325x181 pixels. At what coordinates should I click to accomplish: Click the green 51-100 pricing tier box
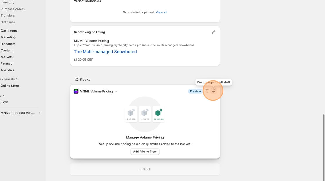158,114
